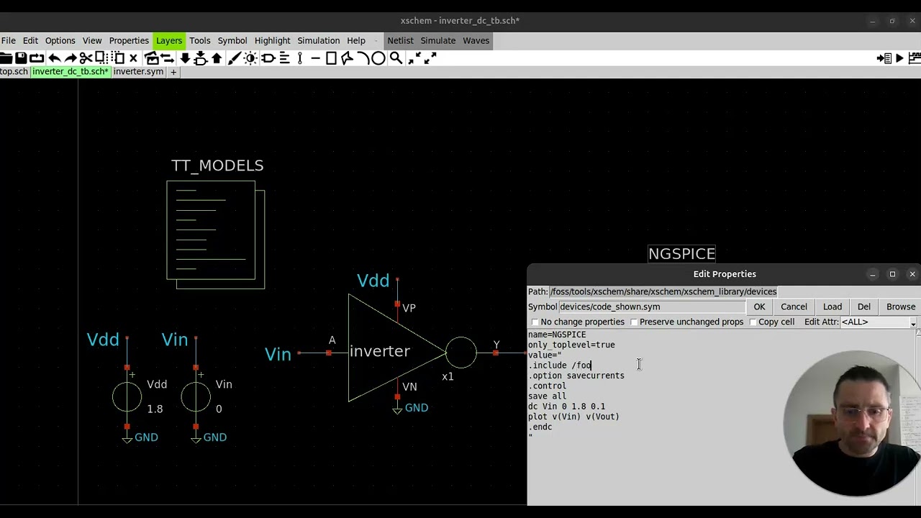921x518 pixels.
Task: Select the Draw rectangle tool icon
Action: [331, 58]
